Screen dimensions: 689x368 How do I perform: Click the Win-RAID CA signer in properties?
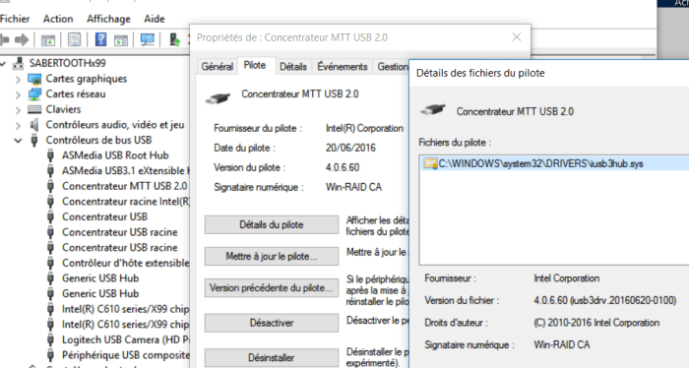pos(353,187)
